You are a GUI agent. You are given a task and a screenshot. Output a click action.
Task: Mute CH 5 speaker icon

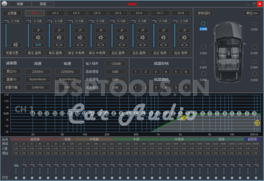click(122, 37)
